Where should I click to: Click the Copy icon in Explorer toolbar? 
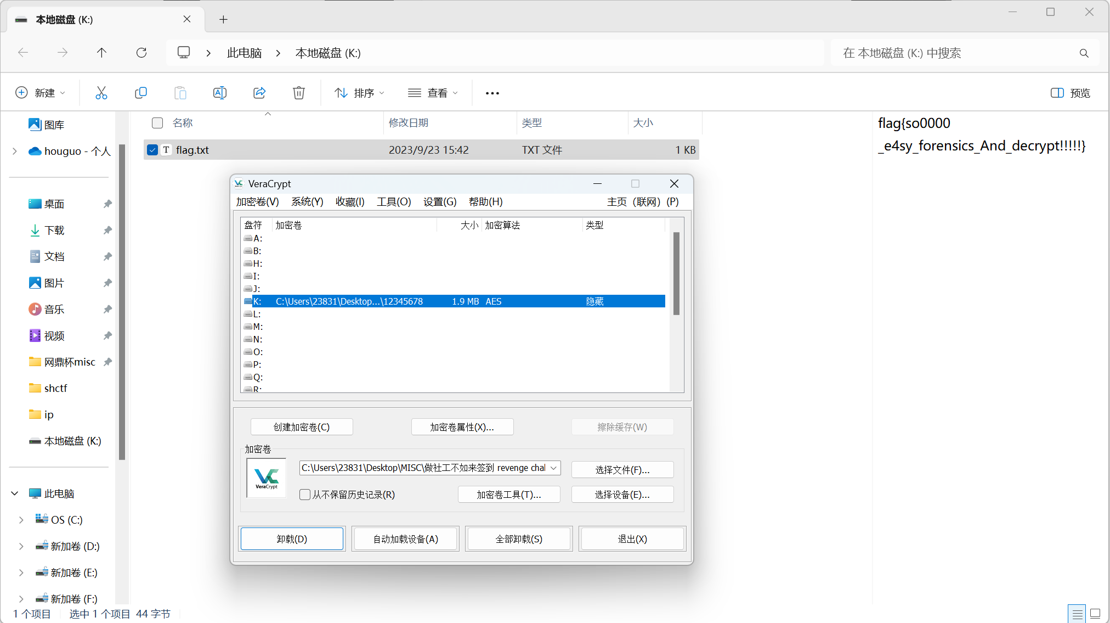click(141, 93)
